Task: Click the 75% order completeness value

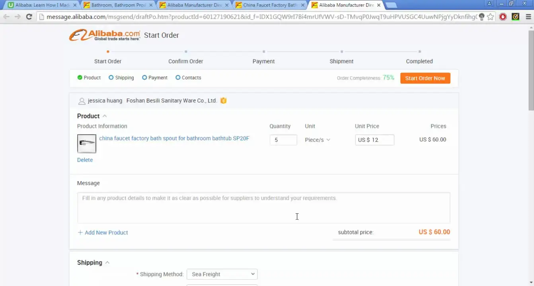Action: tap(388, 78)
